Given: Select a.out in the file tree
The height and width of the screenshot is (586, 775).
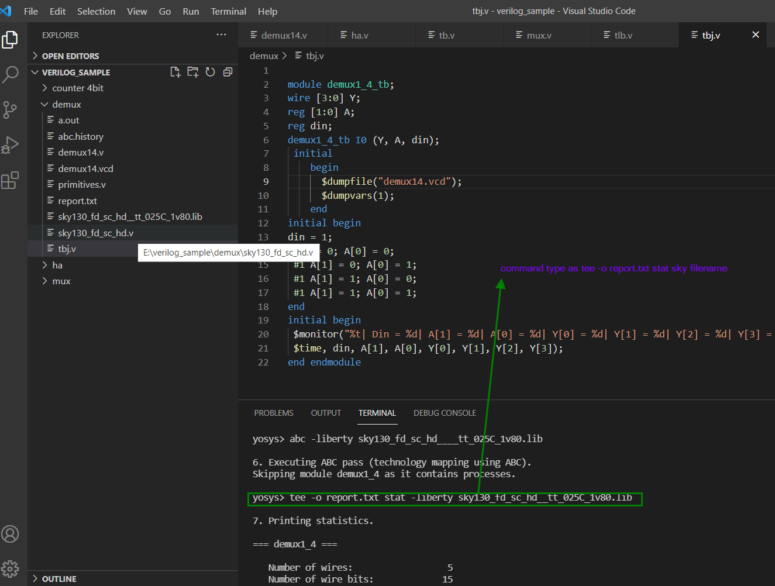Looking at the screenshot, I should [133, 120].
